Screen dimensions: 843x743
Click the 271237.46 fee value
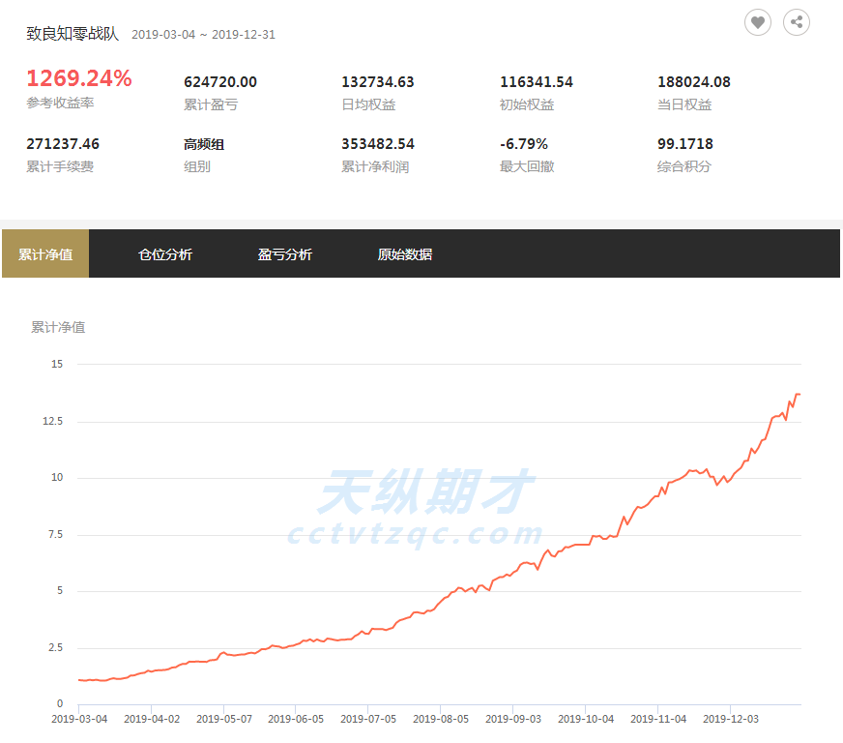click(x=63, y=143)
